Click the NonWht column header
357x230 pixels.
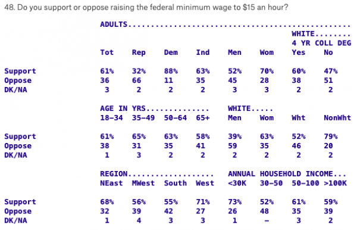coord(337,117)
